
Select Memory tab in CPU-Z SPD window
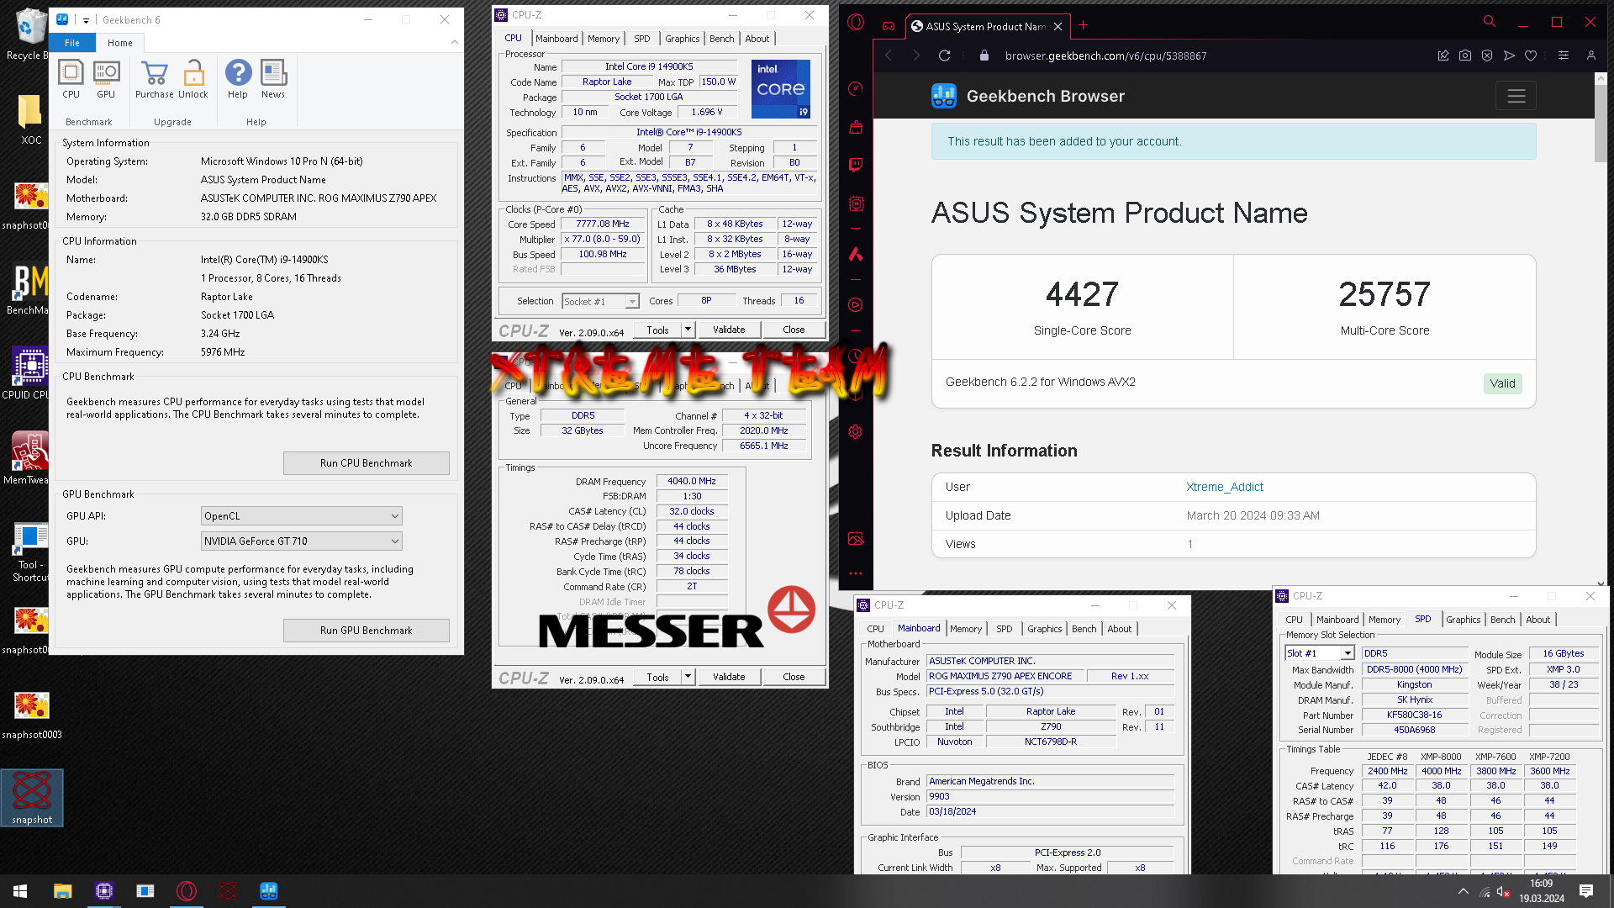tap(1384, 620)
